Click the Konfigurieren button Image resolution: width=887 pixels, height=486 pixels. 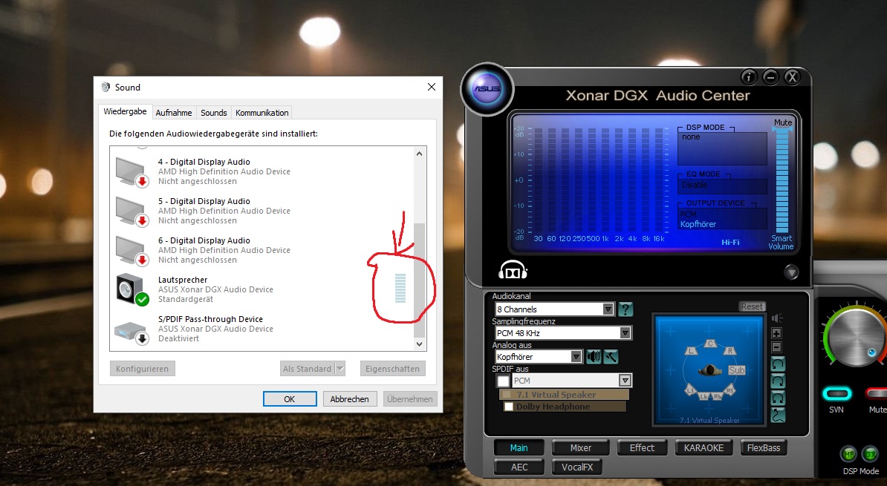click(143, 369)
